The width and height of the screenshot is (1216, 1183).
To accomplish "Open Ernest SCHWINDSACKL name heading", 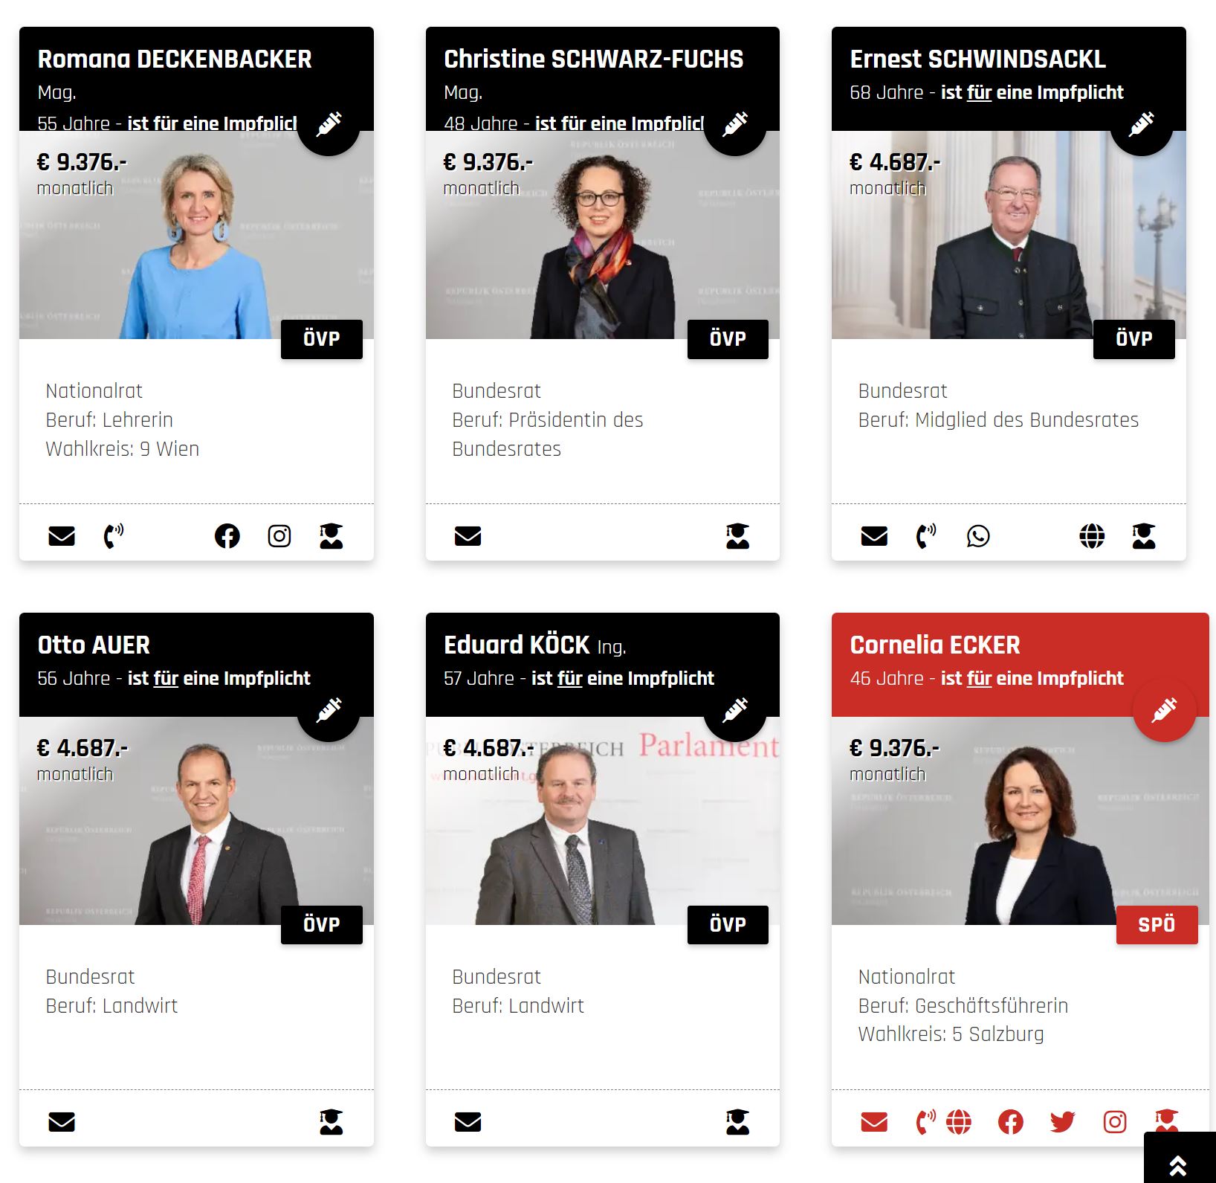I will (977, 59).
